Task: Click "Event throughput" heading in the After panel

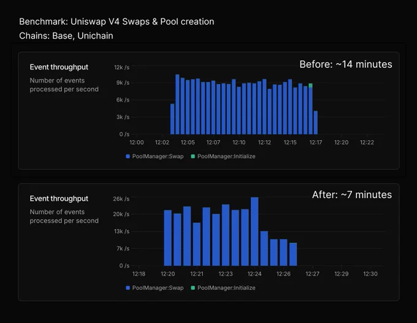Action: [59, 199]
